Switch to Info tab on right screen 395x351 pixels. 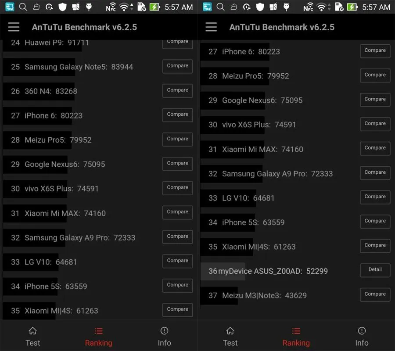362,343
